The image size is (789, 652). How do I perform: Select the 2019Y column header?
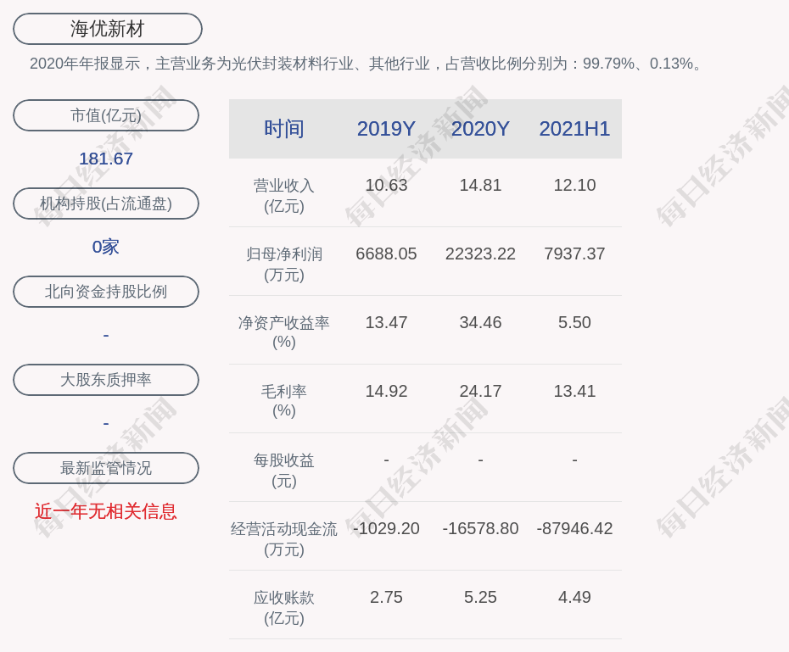tap(386, 129)
